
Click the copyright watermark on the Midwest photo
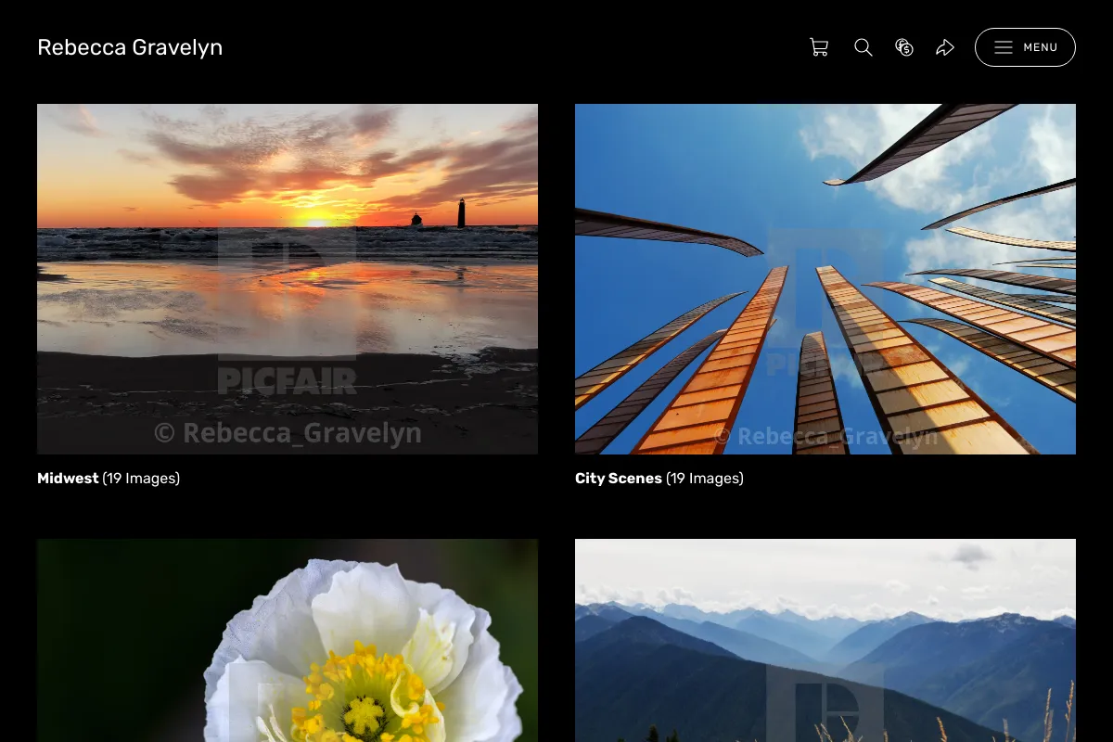click(288, 432)
